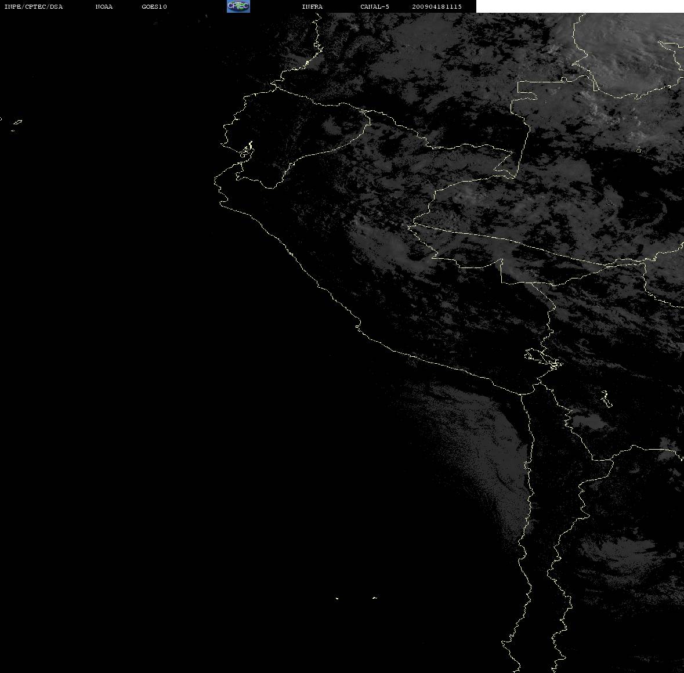Screen dimensions: 684x673
Task: Click the GOES10 satellite label
Action: (154, 6)
